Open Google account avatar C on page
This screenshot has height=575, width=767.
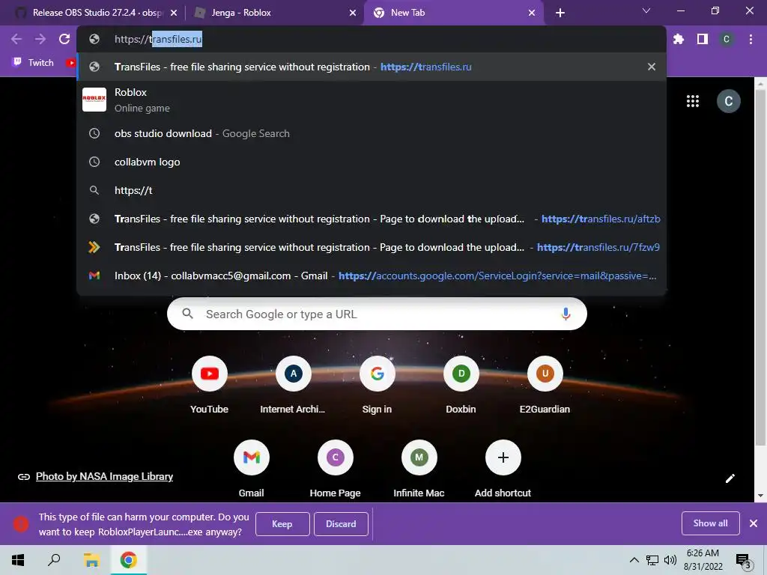pyautogui.click(x=728, y=101)
